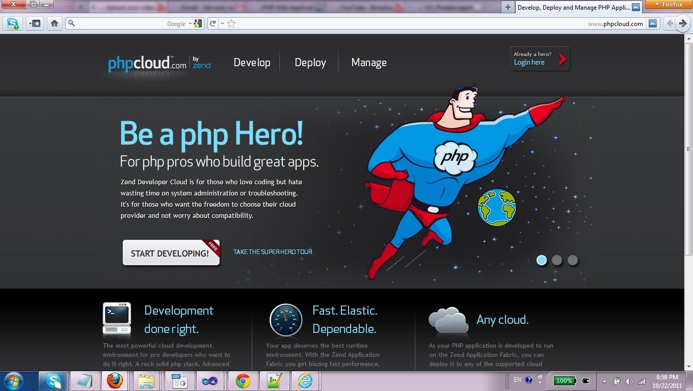Screen dimensions: 693x391
Task: Select the Develop, Deploy and Manage PHP tab
Action: 578,7
